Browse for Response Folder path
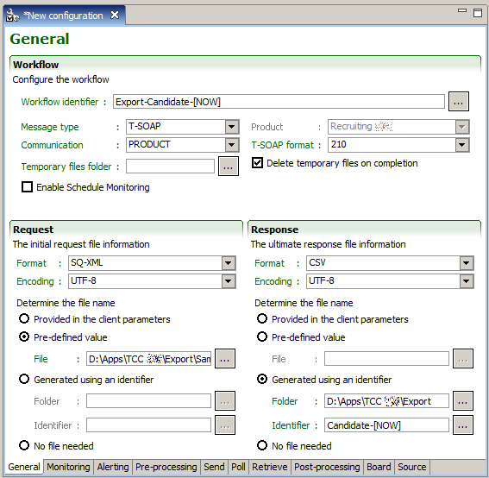The image size is (489, 478). pyautogui.click(x=463, y=401)
